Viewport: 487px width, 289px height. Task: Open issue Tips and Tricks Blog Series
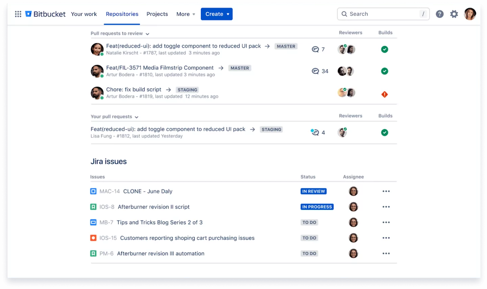click(160, 222)
